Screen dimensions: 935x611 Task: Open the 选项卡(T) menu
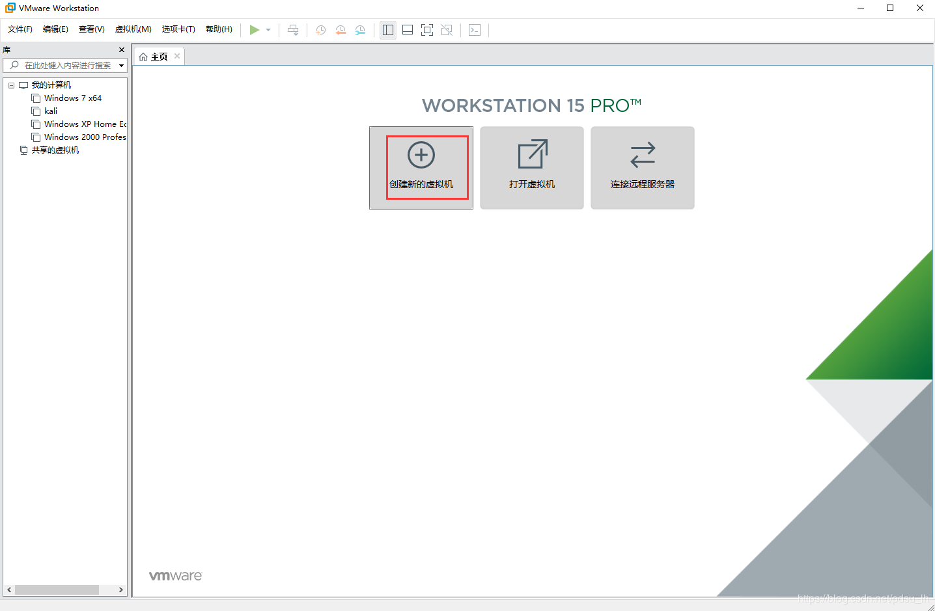(x=178, y=29)
